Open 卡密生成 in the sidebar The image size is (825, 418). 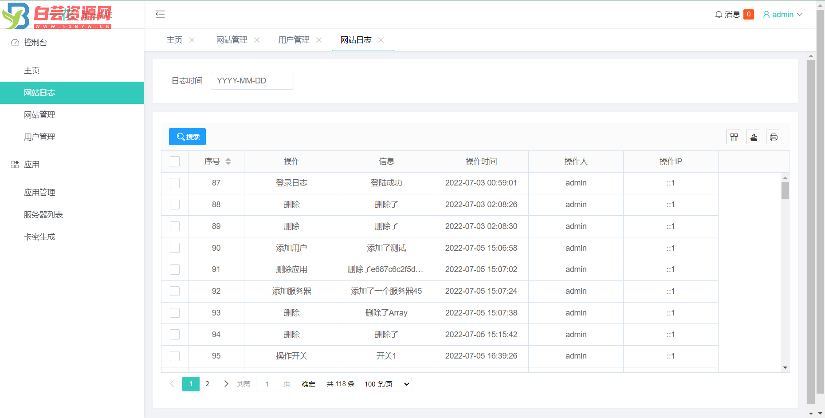[72, 237]
